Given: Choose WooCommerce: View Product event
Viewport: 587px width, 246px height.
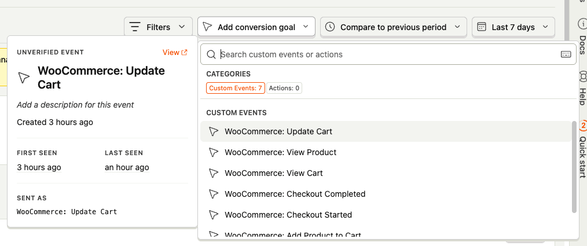Looking at the screenshot, I should (x=386, y=152).
